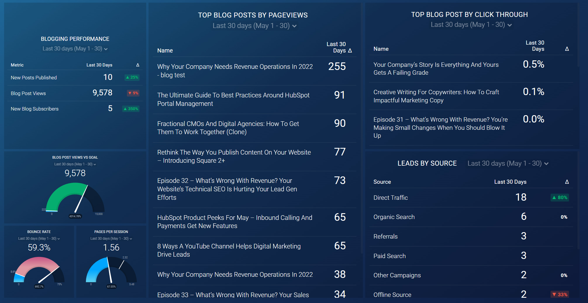Sort pageviews table by Name column
This screenshot has width=588, height=303.
pyautogui.click(x=165, y=51)
